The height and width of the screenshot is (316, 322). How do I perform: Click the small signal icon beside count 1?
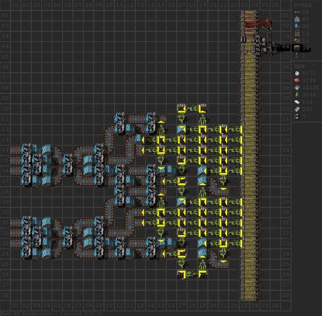click(297, 56)
